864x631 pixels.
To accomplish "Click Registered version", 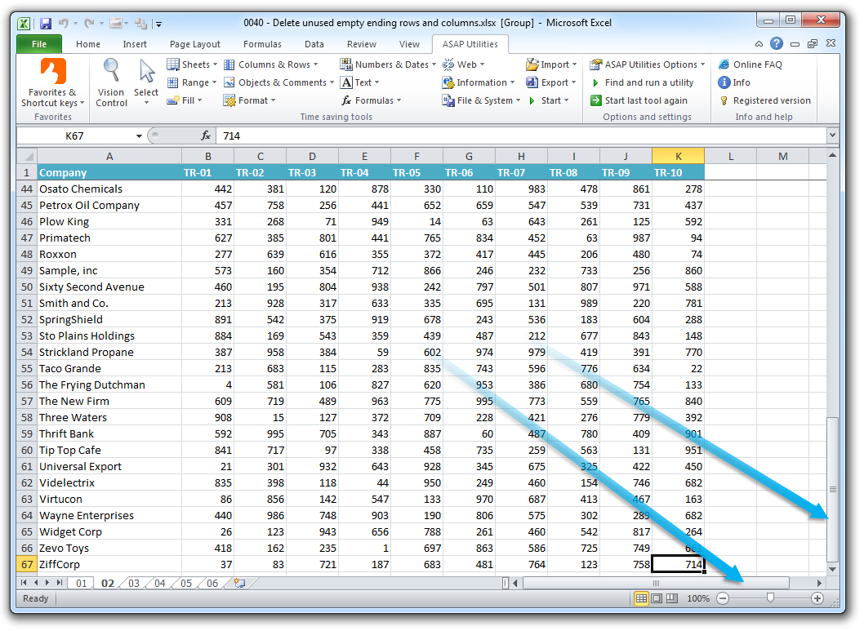I will pos(765,100).
